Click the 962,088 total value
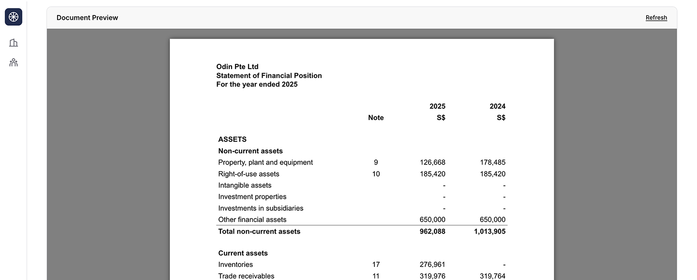 click(x=432, y=232)
